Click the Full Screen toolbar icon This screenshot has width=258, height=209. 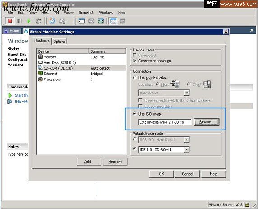(x=101, y=21)
